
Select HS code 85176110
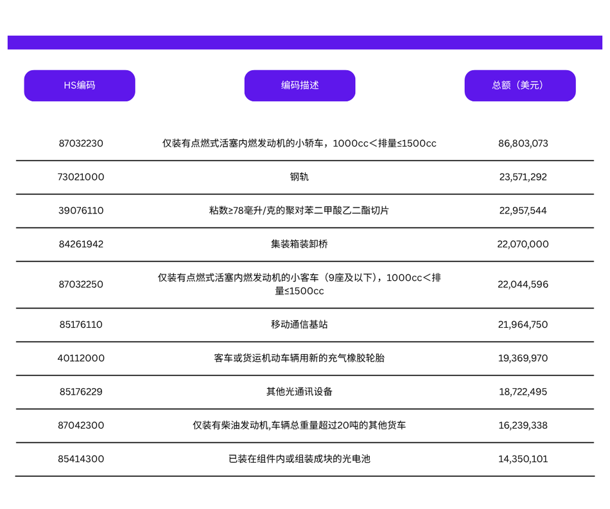point(81,325)
